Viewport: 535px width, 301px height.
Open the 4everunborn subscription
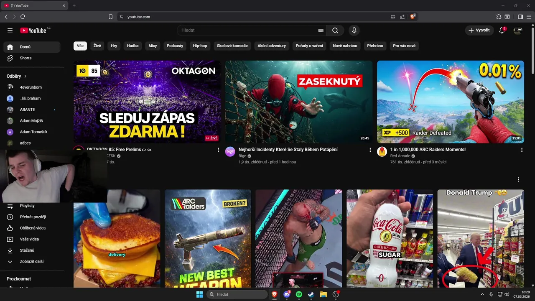(32, 87)
